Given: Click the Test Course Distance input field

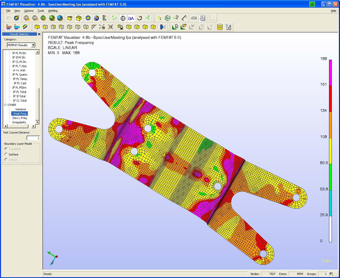Looking at the screenshot, I should click(x=33, y=138).
